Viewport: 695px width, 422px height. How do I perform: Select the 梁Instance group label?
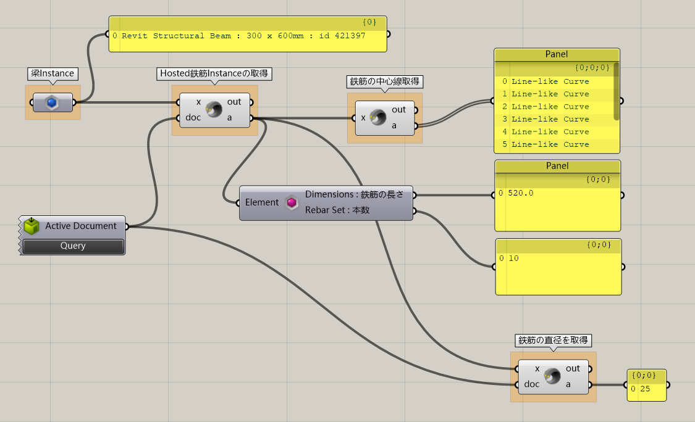(53, 73)
